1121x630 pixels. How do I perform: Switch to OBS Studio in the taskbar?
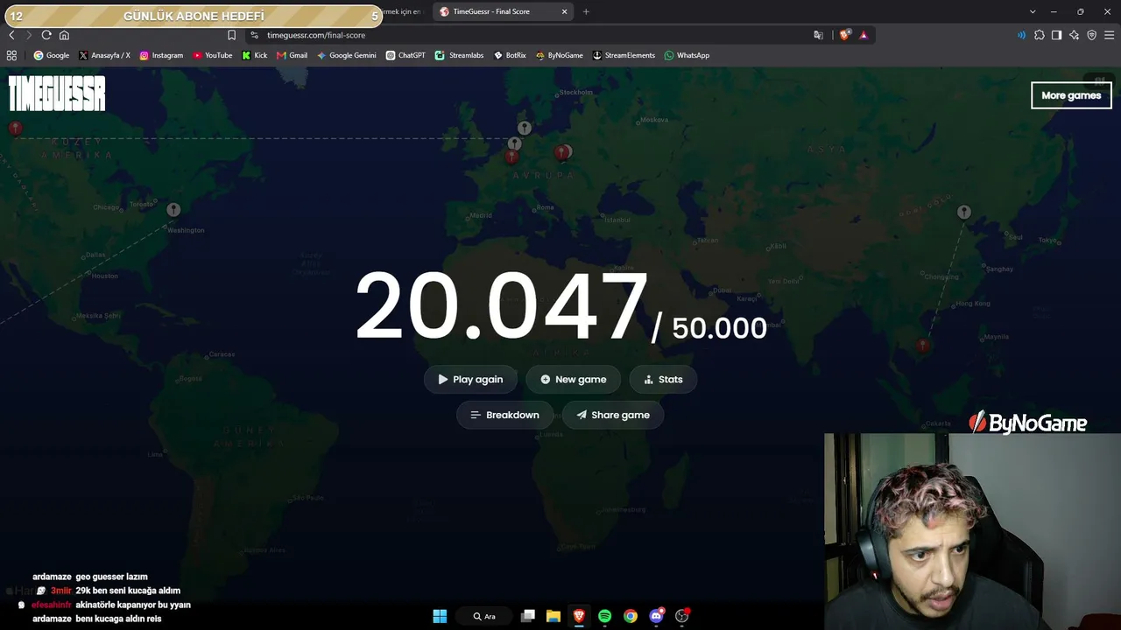(682, 616)
